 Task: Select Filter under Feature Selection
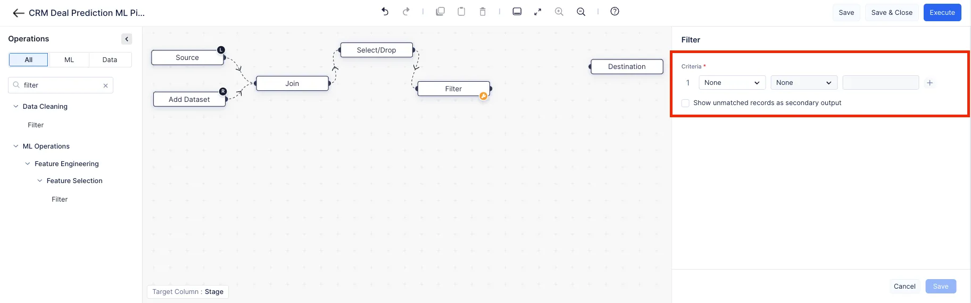(60, 200)
